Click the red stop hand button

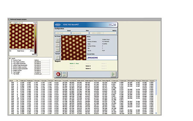(58, 74)
